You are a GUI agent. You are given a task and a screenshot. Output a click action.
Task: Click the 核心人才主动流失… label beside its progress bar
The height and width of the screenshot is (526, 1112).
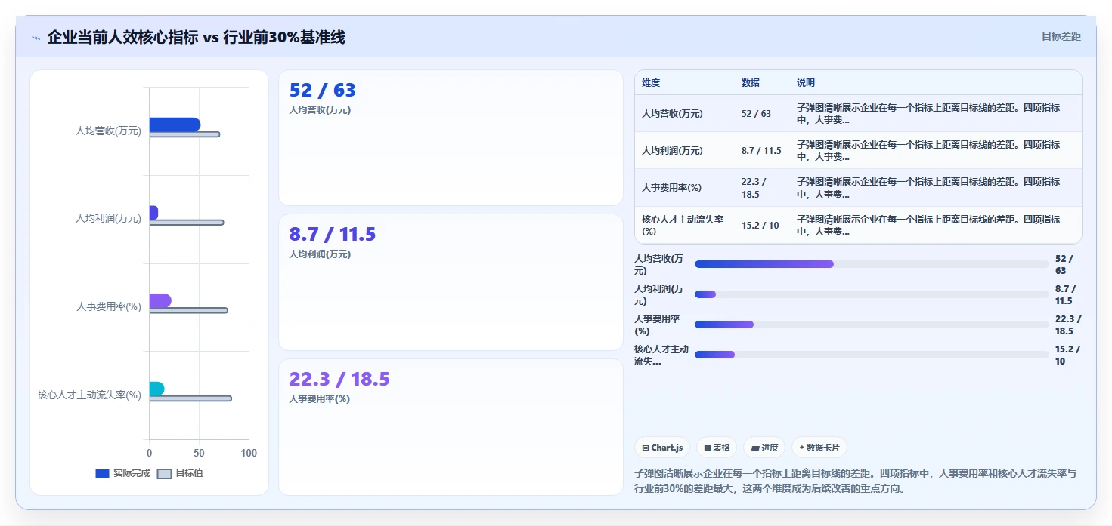click(661, 355)
